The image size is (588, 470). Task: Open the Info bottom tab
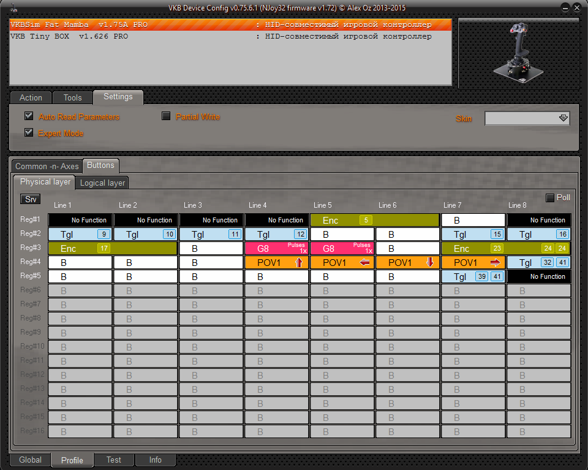[155, 460]
